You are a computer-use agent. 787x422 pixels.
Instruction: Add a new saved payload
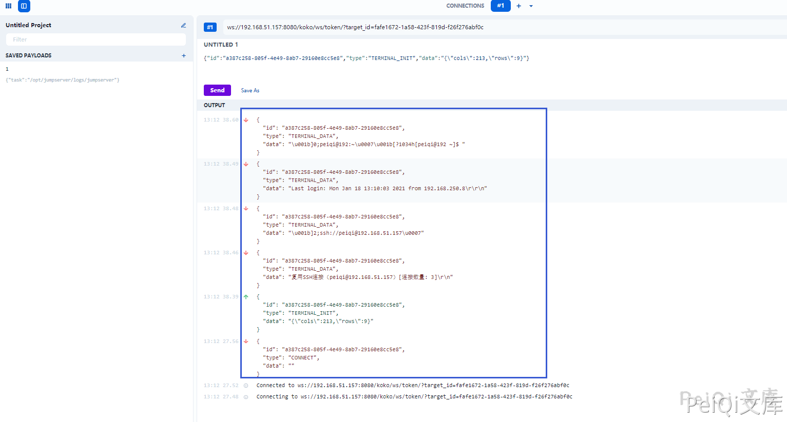pyautogui.click(x=184, y=55)
